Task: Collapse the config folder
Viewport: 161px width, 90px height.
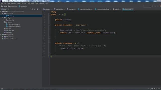Action: (x=3, y=18)
